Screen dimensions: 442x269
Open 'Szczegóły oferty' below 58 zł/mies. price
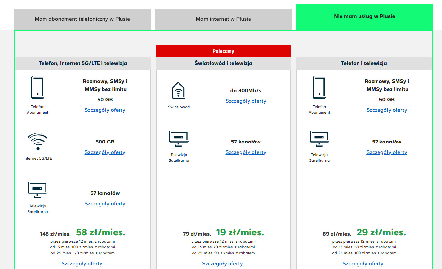point(82,264)
